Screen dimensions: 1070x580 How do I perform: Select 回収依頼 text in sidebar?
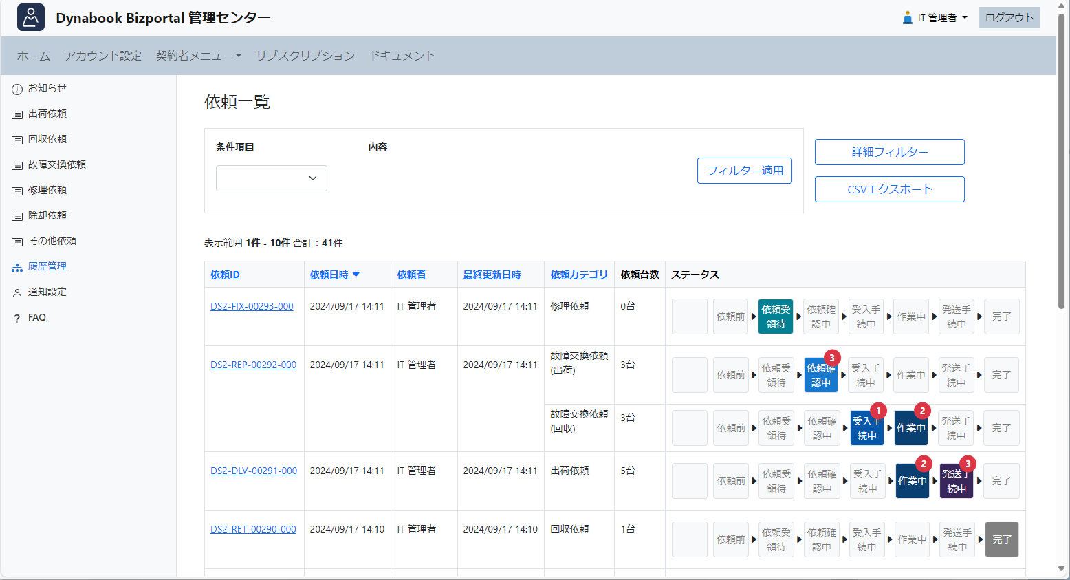pos(47,139)
